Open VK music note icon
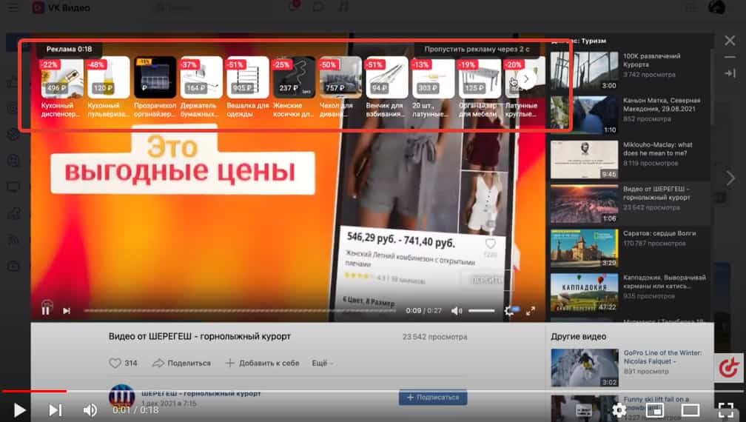The height and width of the screenshot is (422, 746). click(343, 7)
